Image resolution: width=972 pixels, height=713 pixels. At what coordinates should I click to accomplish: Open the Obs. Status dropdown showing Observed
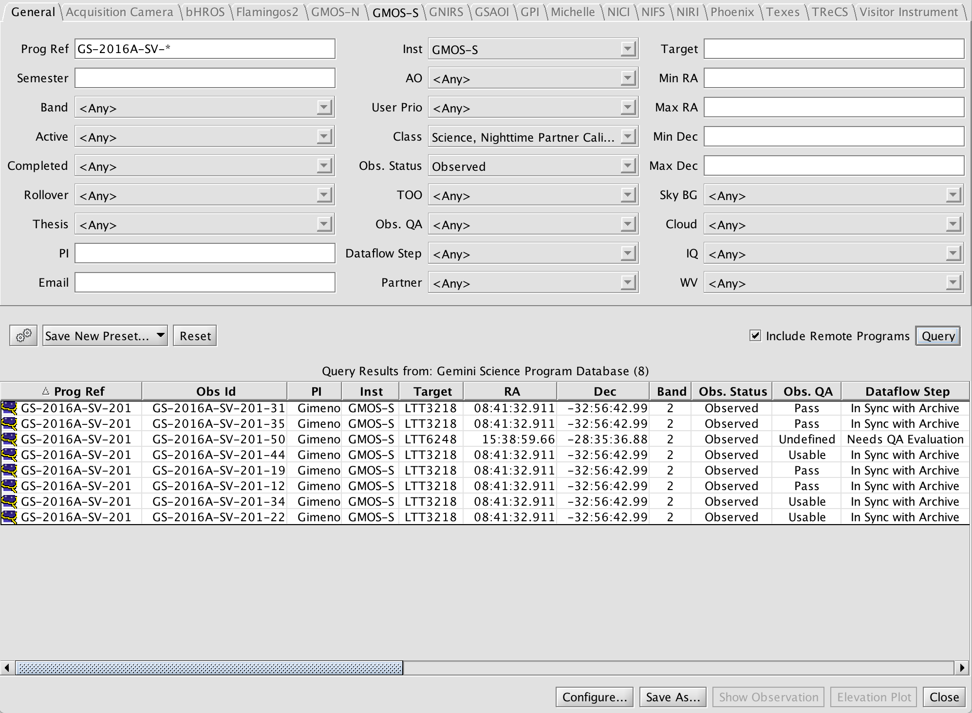(533, 166)
